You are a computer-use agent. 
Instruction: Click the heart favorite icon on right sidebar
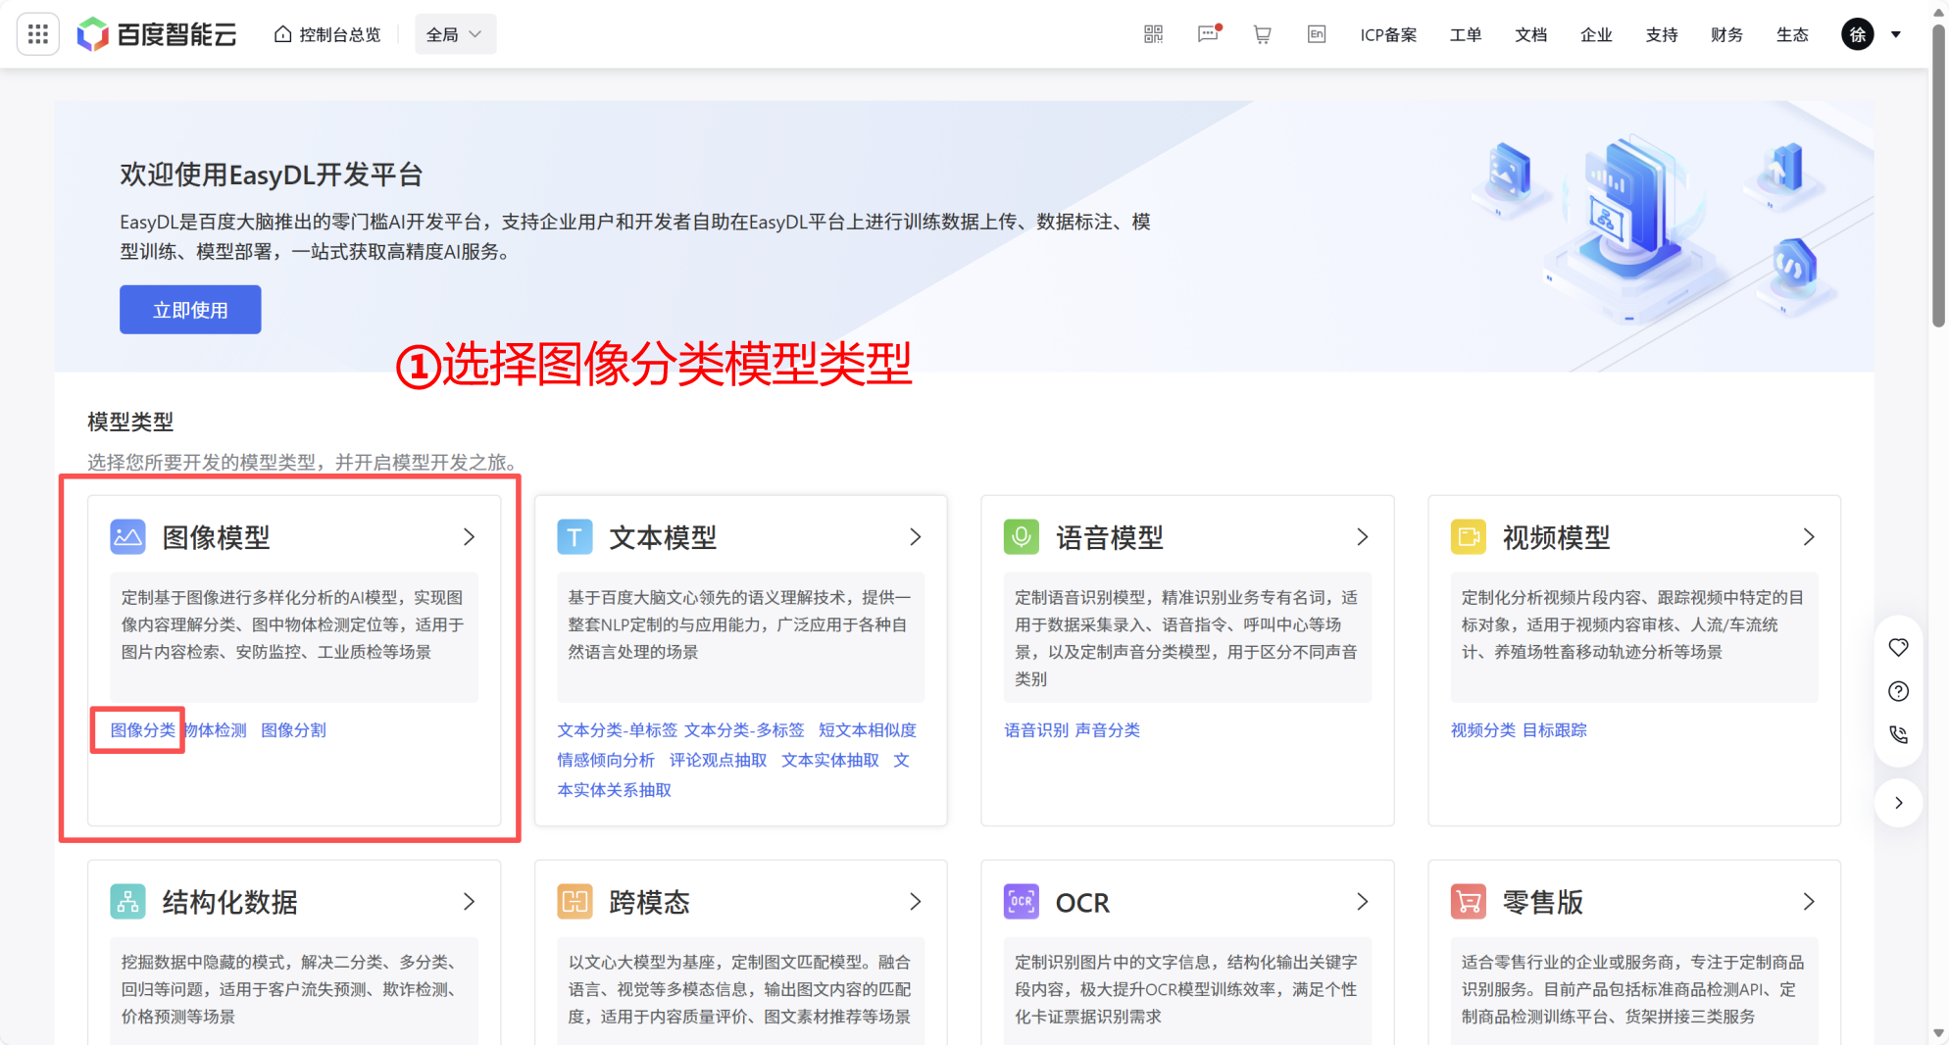(x=1899, y=647)
